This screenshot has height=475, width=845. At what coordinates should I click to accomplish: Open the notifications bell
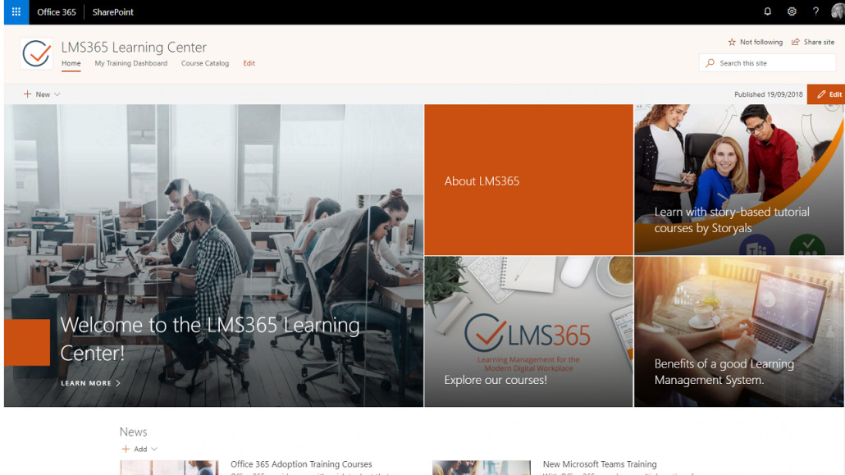coord(767,11)
